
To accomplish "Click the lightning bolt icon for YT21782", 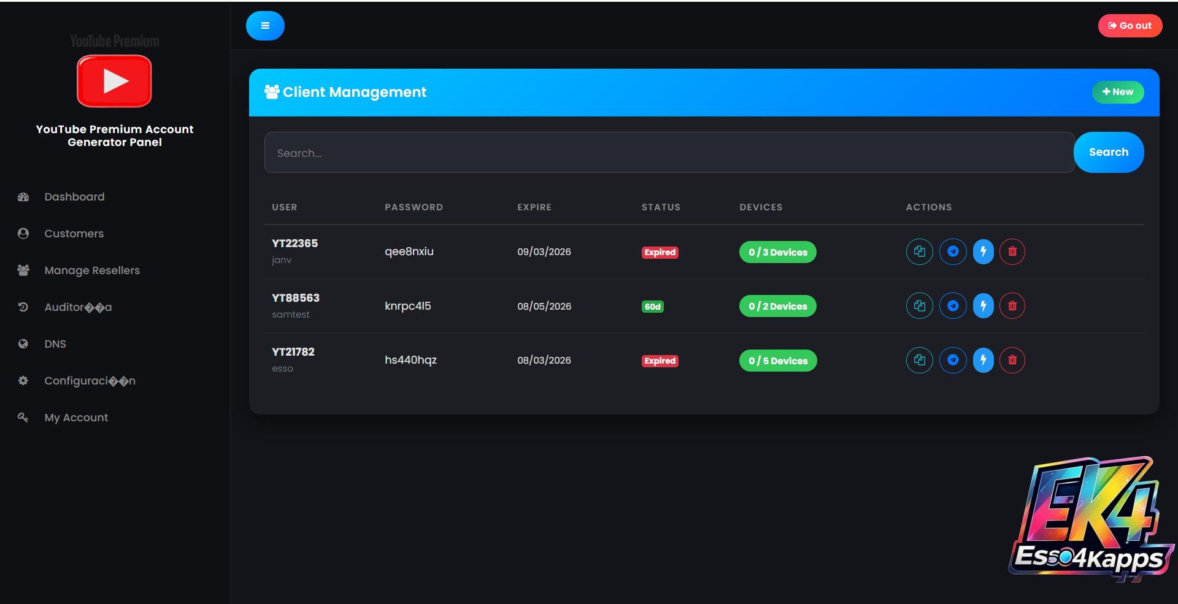I will click(983, 360).
